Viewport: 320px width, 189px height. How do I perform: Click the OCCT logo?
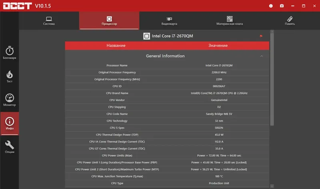tap(17, 6)
